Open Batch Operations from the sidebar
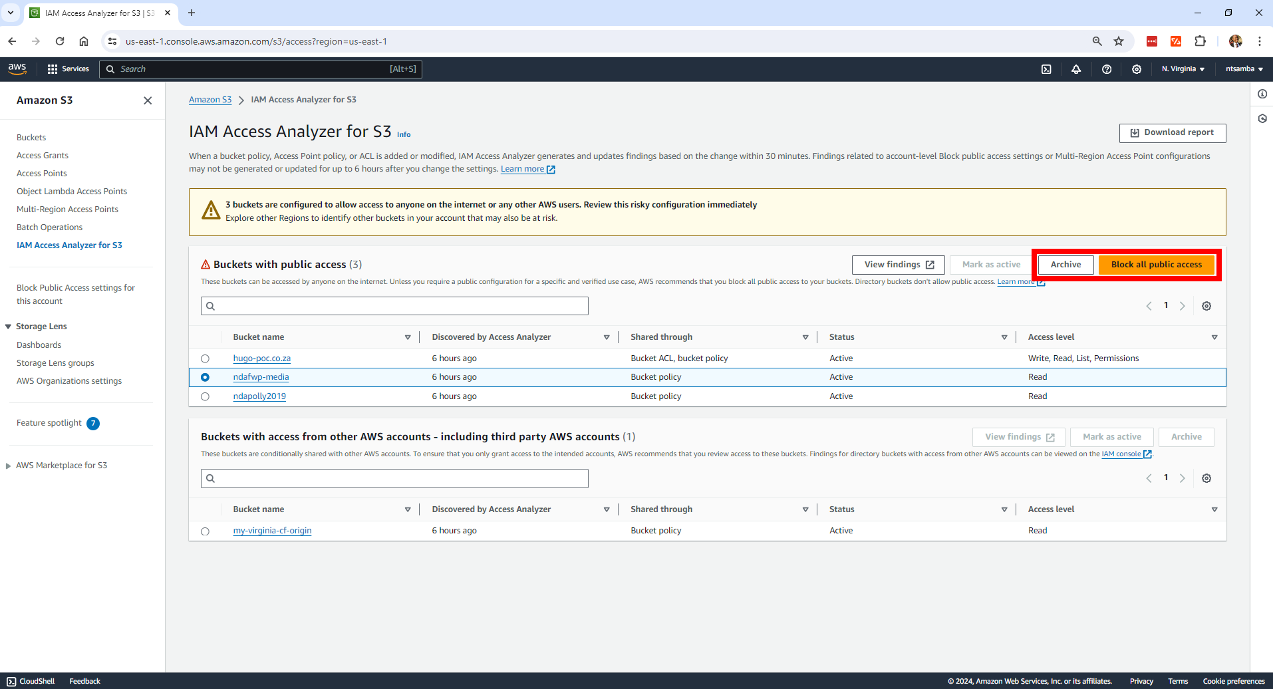The width and height of the screenshot is (1273, 689). (x=49, y=227)
